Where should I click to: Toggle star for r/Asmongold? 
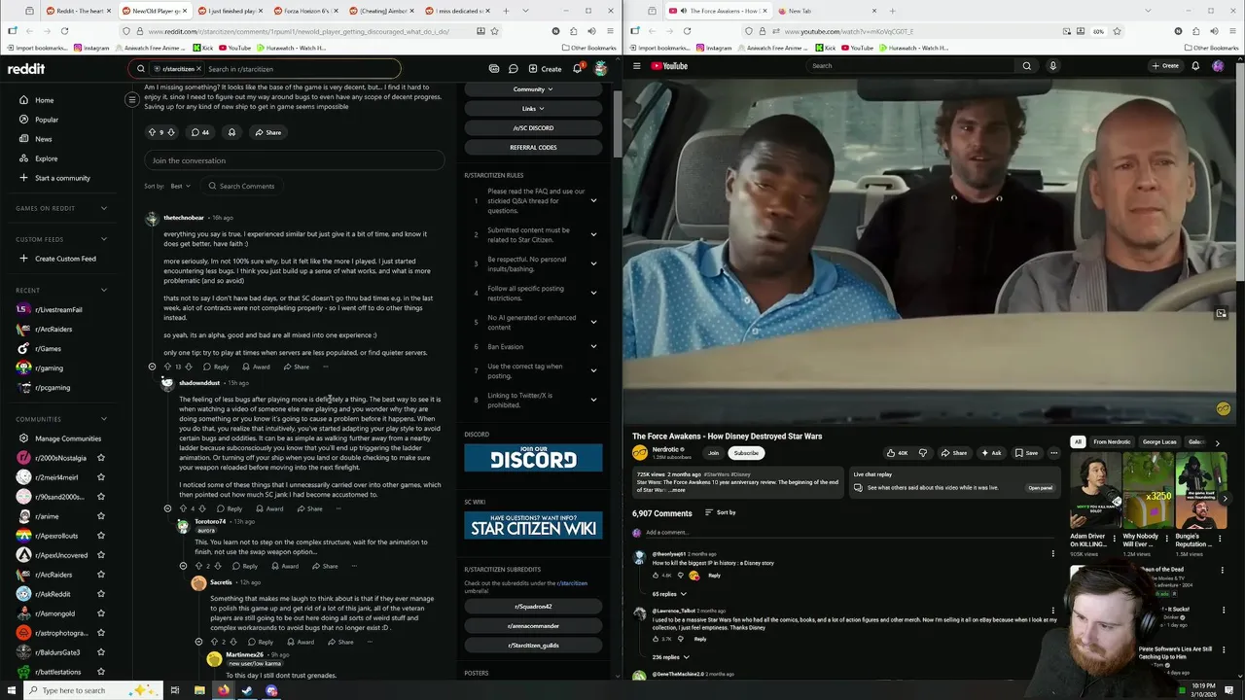[x=101, y=613]
